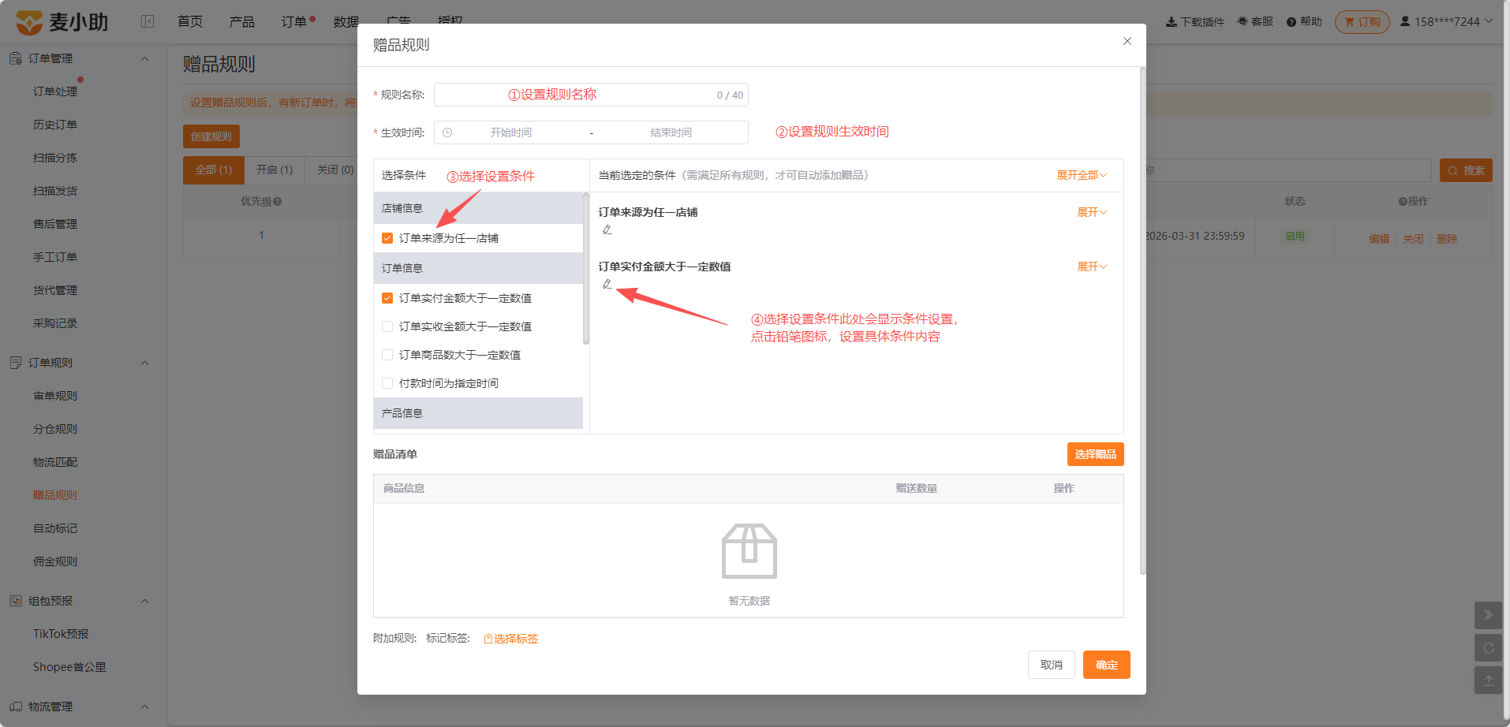Expand the 订单来源为任一店铺 condition
The width and height of the screenshot is (1510, 727).
pyautogui.click(x=1092, y=212)
